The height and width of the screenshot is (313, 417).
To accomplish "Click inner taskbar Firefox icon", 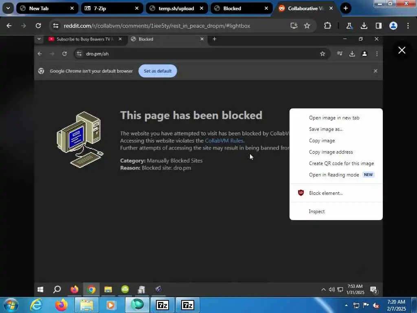I will [74, 289].
